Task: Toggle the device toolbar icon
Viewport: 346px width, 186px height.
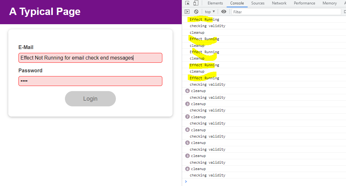Action: (x=196, y=3)
